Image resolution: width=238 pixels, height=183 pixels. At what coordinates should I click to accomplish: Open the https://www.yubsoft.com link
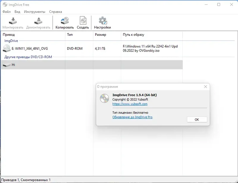130,104
